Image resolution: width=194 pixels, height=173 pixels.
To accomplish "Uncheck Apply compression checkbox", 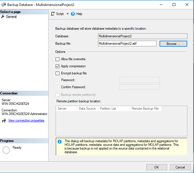I will pyautogui.click(x=57, y=66).
